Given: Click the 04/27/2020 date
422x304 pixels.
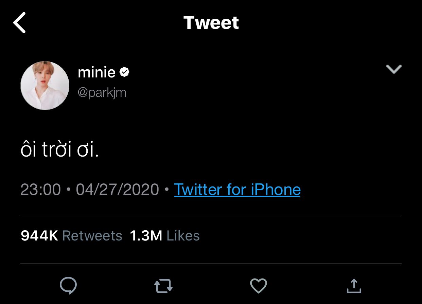Looking at the screenshot, I should (x=118, y=190).
